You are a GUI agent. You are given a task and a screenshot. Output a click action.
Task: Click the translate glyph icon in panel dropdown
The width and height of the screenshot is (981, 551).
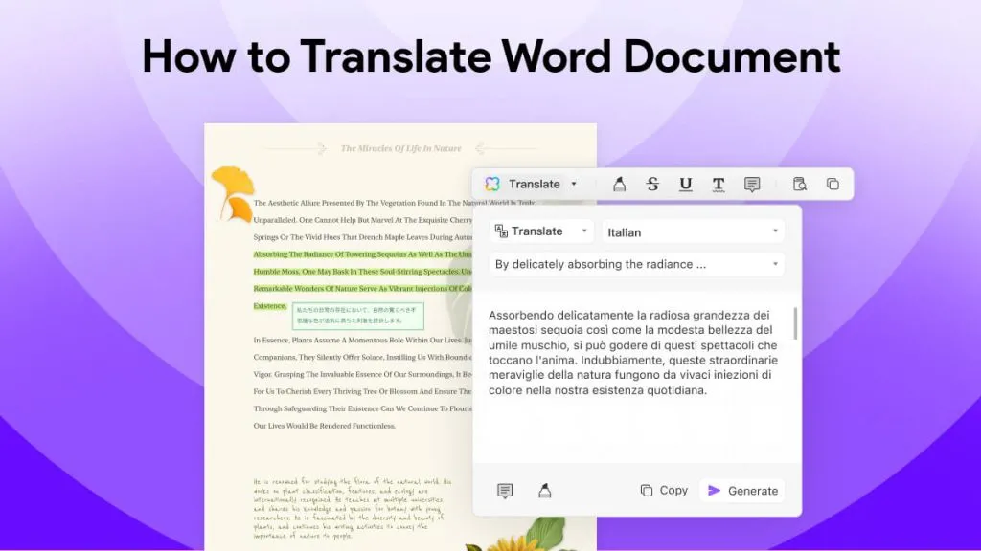click(501, 231)
